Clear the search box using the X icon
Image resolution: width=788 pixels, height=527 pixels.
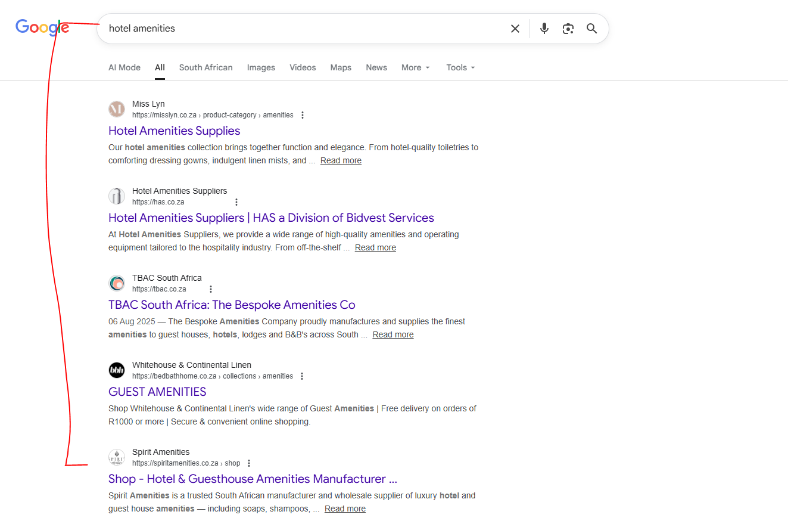coord(515,28)
